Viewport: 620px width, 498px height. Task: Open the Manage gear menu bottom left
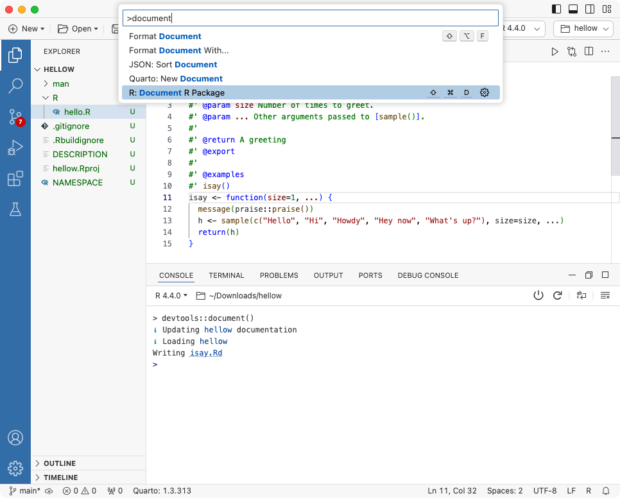click(x=15, y=468)
